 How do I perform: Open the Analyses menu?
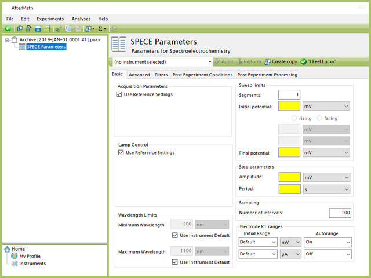tap(81, 19)
